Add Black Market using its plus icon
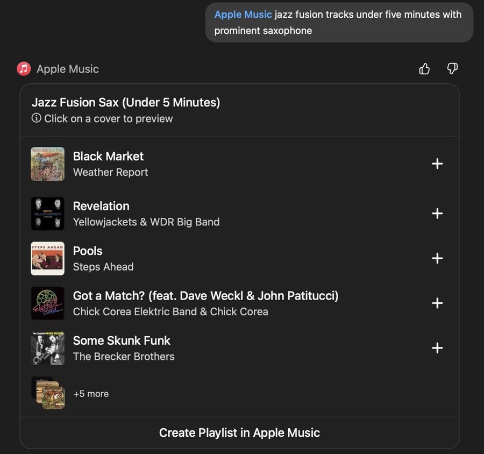This screenshot has width=484, height=454. tap(437, 164)
